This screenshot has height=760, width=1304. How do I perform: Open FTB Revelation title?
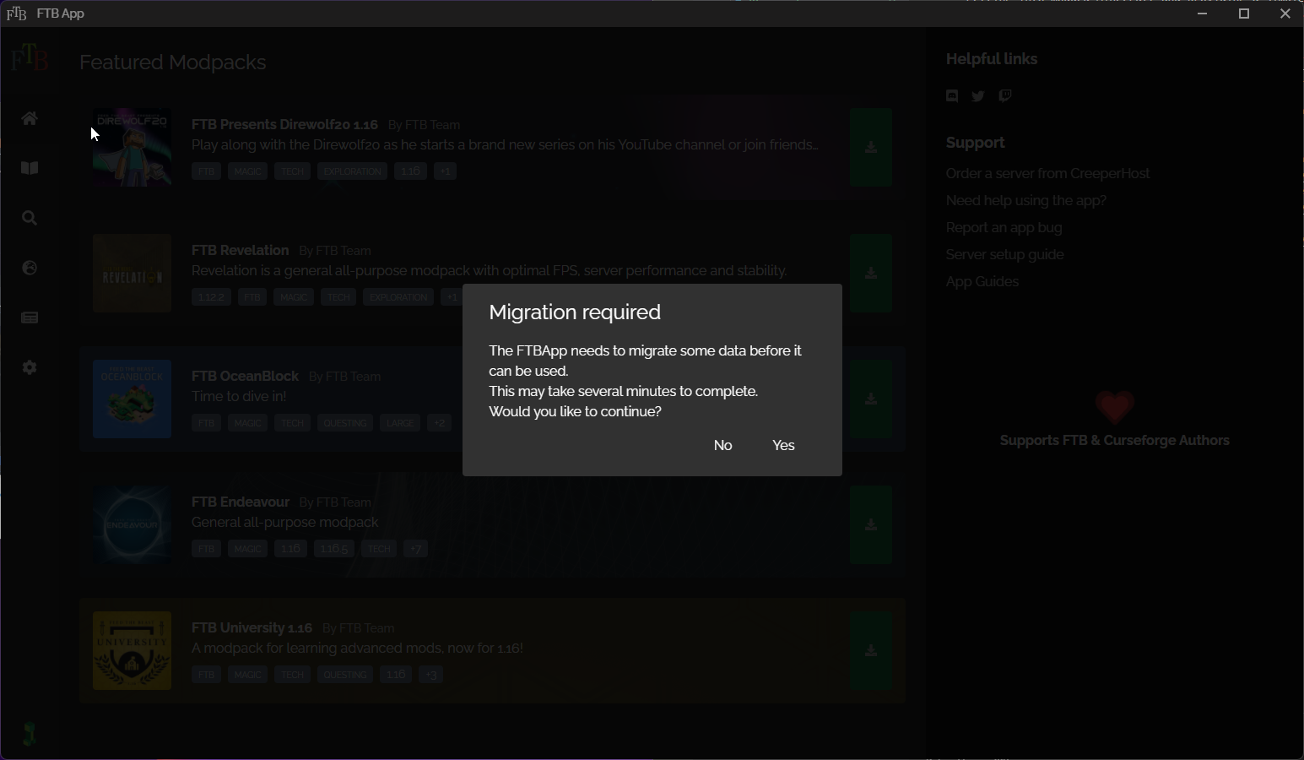(x=241, y=251)
